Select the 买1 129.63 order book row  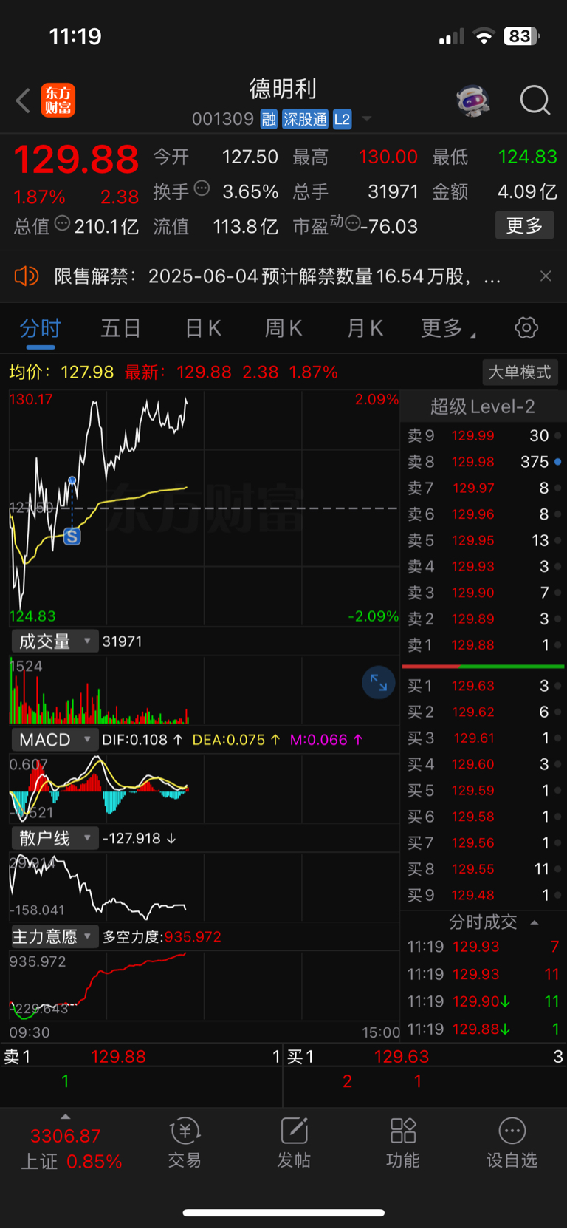[x=483, y=686]
